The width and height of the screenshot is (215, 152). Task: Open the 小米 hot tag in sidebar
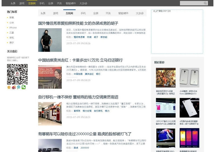(12, 23)
